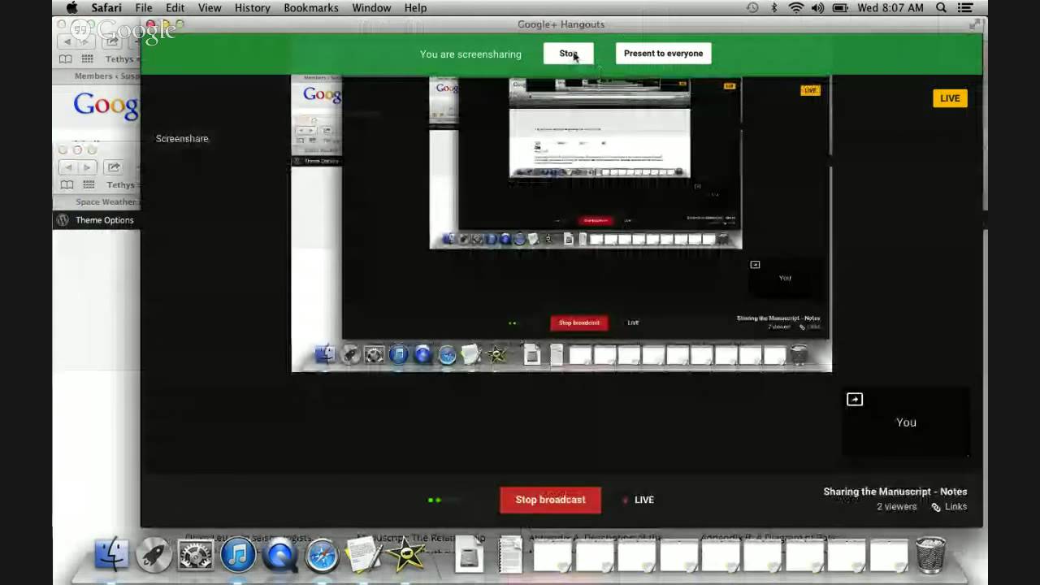Click the Bluetooth menu bar icon

tap(773, 8)
